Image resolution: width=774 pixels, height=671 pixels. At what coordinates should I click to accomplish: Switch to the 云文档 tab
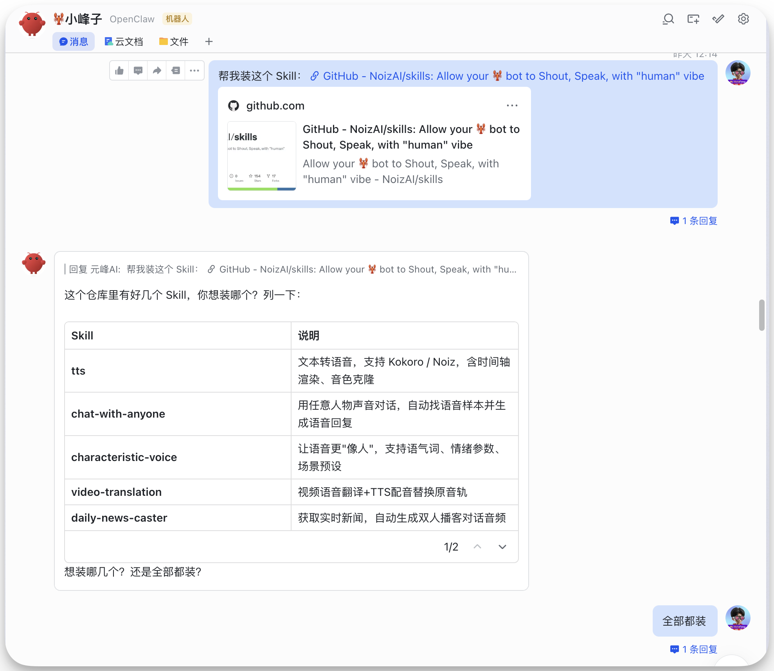pyautogui.click(x=124, y=41)
